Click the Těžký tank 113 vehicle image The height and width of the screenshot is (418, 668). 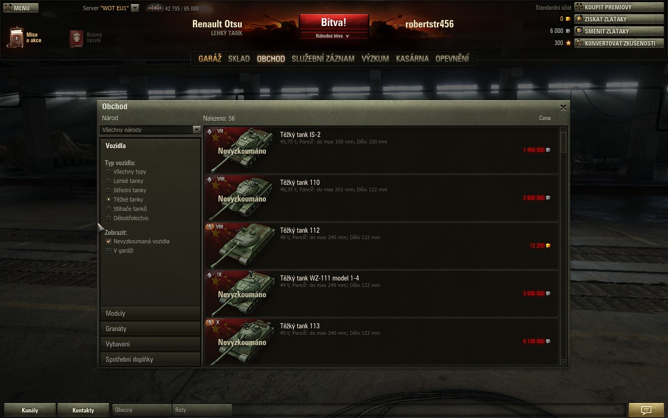(239, 341)
